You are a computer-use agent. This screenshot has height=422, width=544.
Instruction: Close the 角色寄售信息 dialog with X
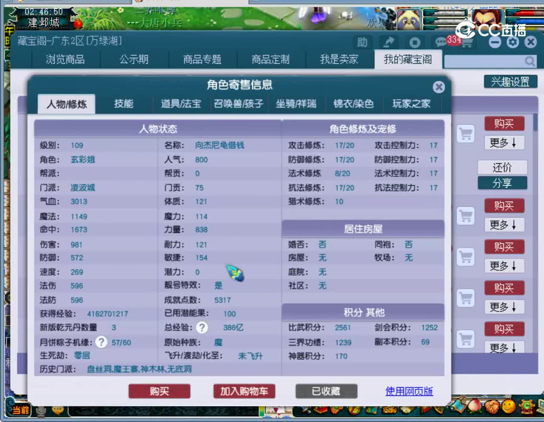point(439,87)
